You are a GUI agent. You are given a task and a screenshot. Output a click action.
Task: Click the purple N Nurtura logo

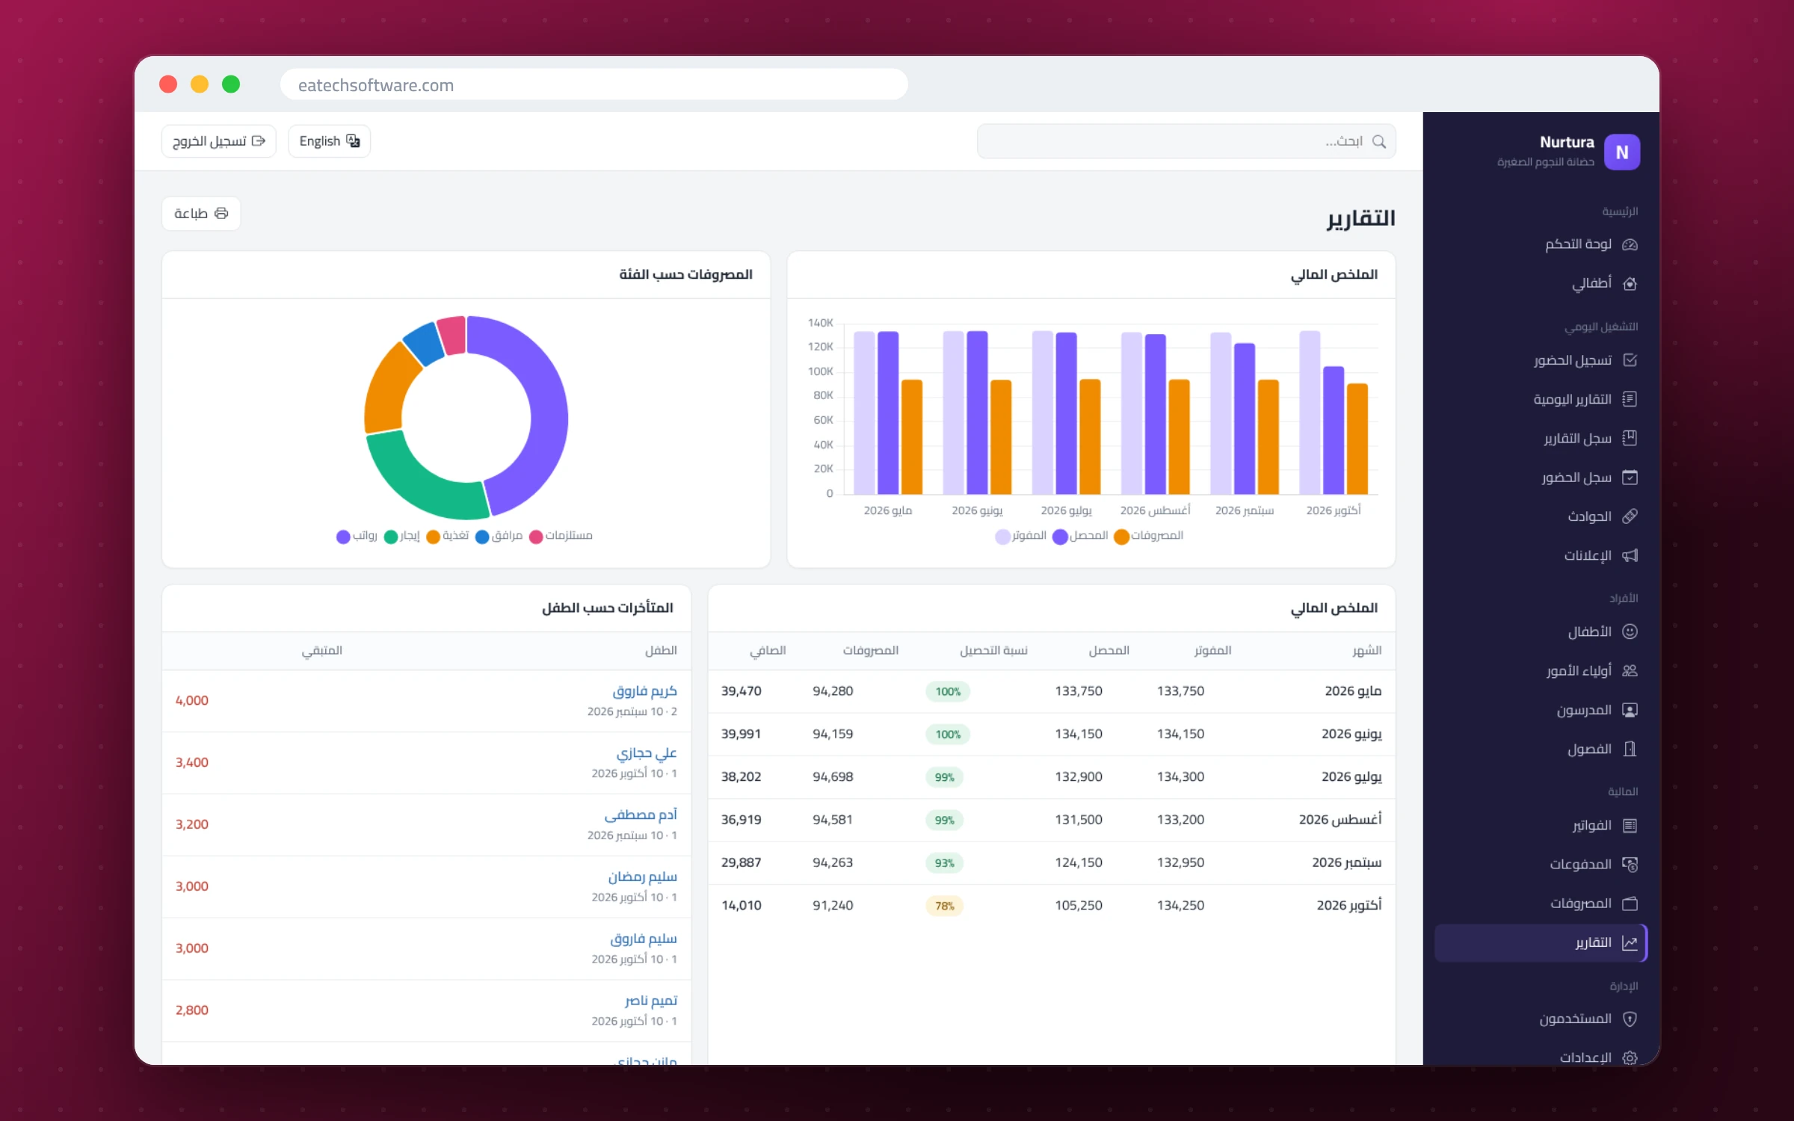point(1621,152)
